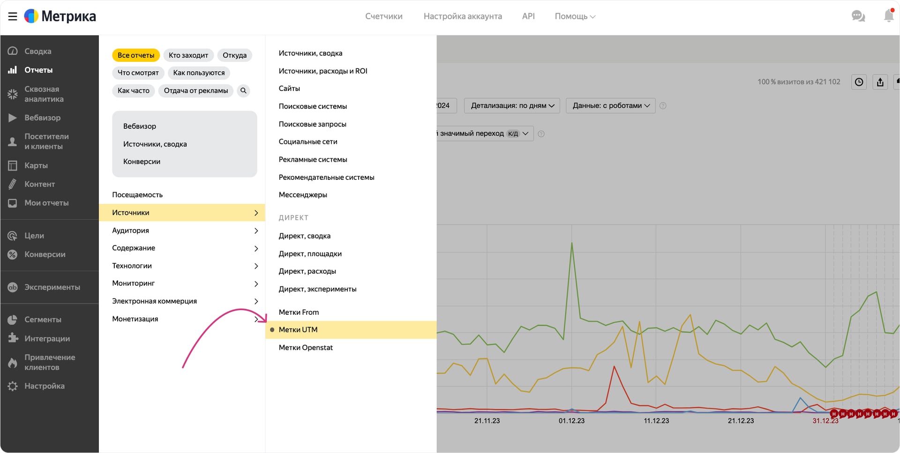The height and width of the screenshot is (453, 900).
Task: Click the Счетчики link in header
Action: coord(383,16)
